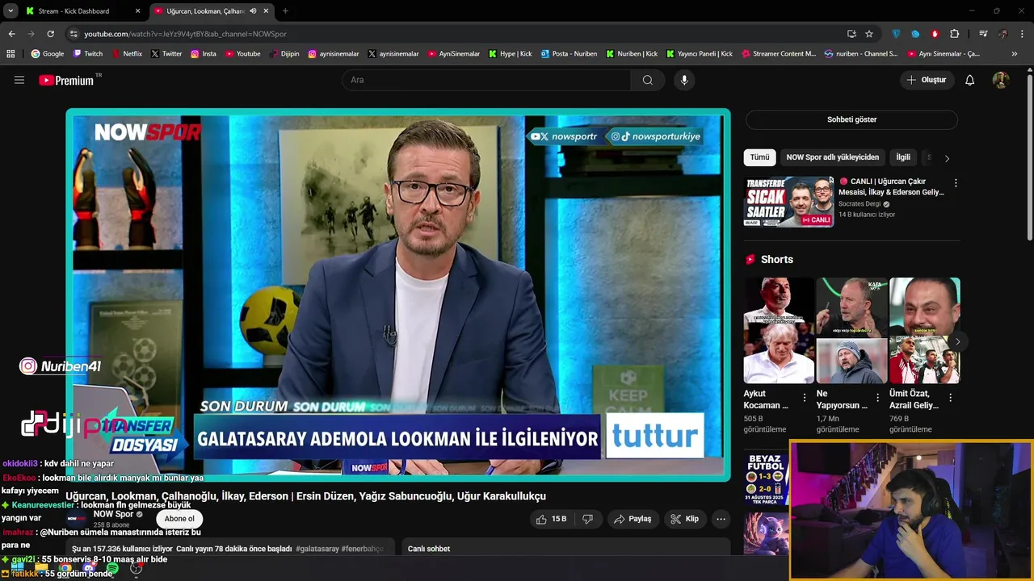1034x581 pixels.
Task: Dislike the video with thumbs down
Action: pos(588,519)
